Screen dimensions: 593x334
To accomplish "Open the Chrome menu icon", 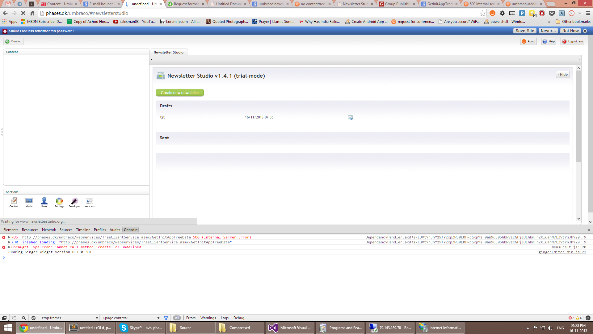I will click(x=588, y=13).
